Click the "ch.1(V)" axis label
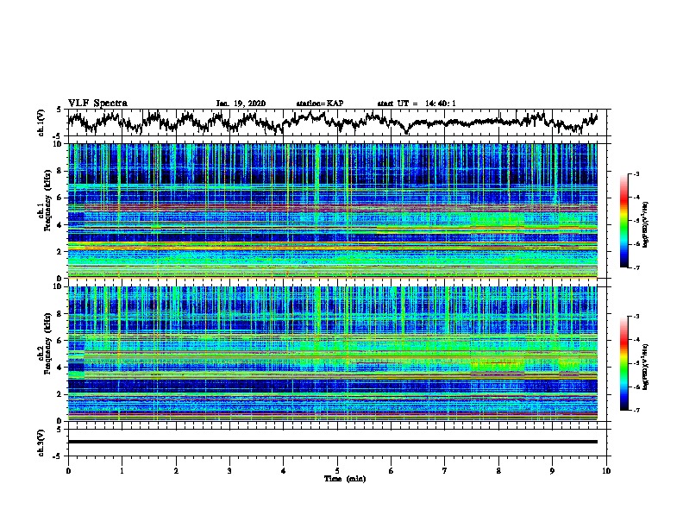 point(41,123)
